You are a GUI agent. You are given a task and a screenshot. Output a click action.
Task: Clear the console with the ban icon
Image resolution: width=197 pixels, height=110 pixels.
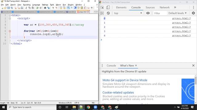click(108, 13)
